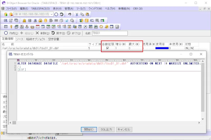Click the stacked database icon
Viewport: 211px width, 140px height.
(30, 21)
